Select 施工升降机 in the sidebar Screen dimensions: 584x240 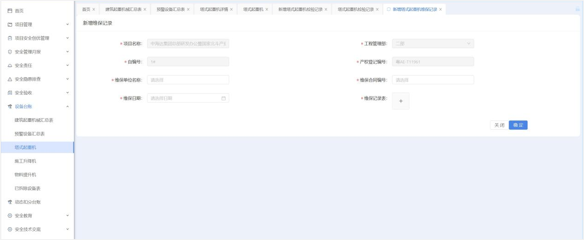25,161
